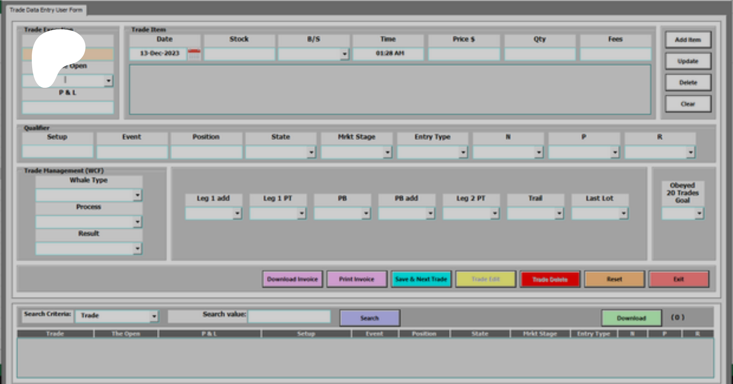Select the Trade Data Entry User Form tab
The height and width of the screenshot is (384, 733).
pos(46,10)
